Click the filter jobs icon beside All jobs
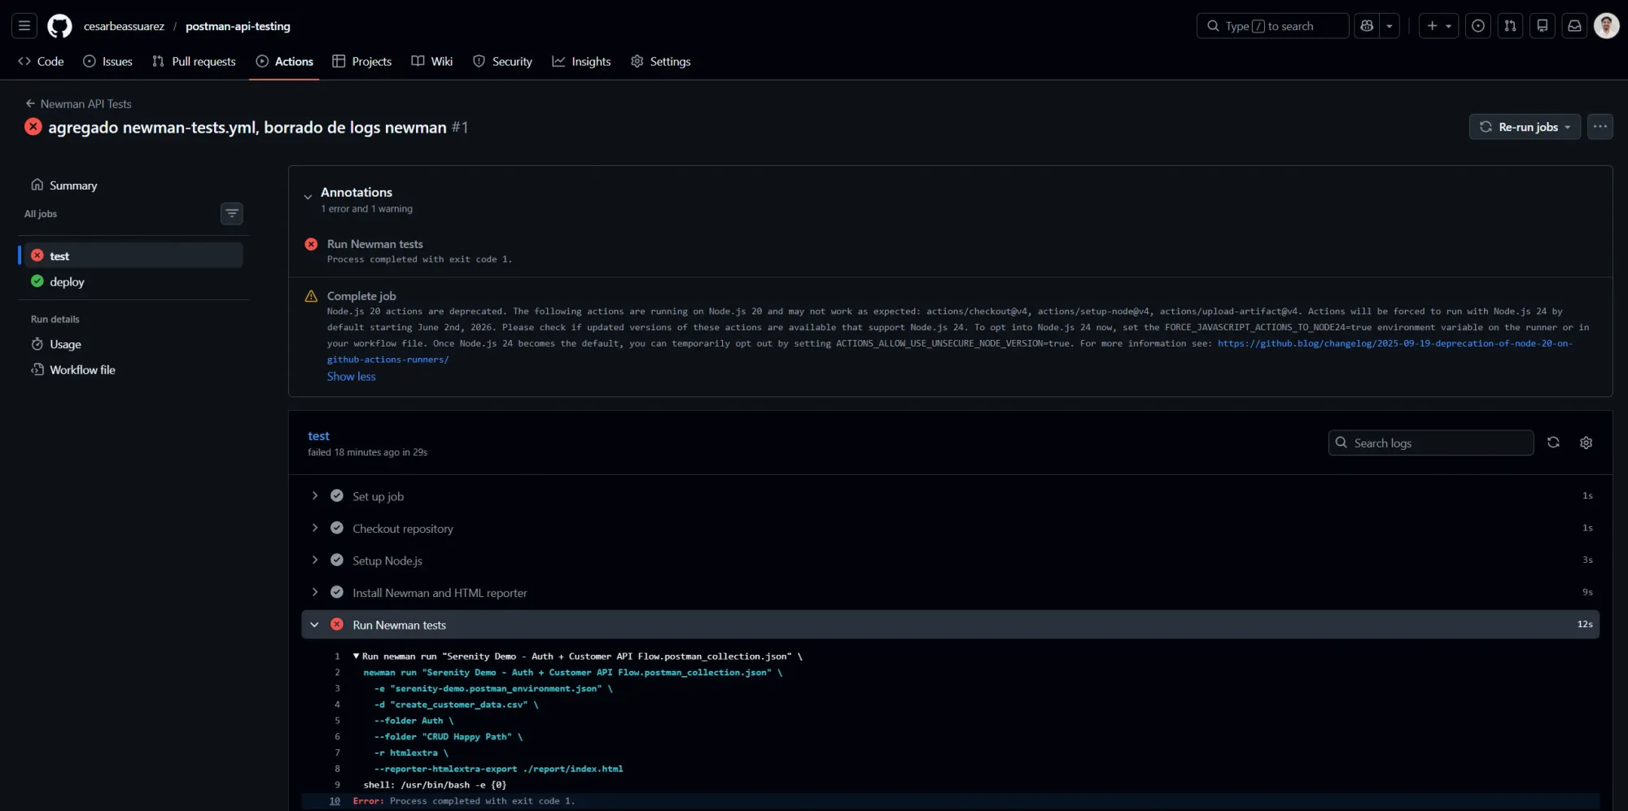The width and height of the screenshot is (1628, 811). coord(232,214)
